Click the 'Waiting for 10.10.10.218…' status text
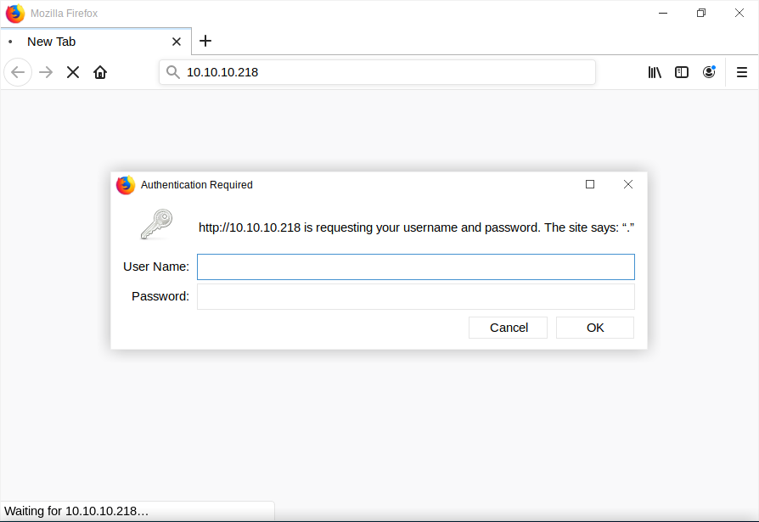The height and width of the screenshot is (522, 759). (76, 511)
